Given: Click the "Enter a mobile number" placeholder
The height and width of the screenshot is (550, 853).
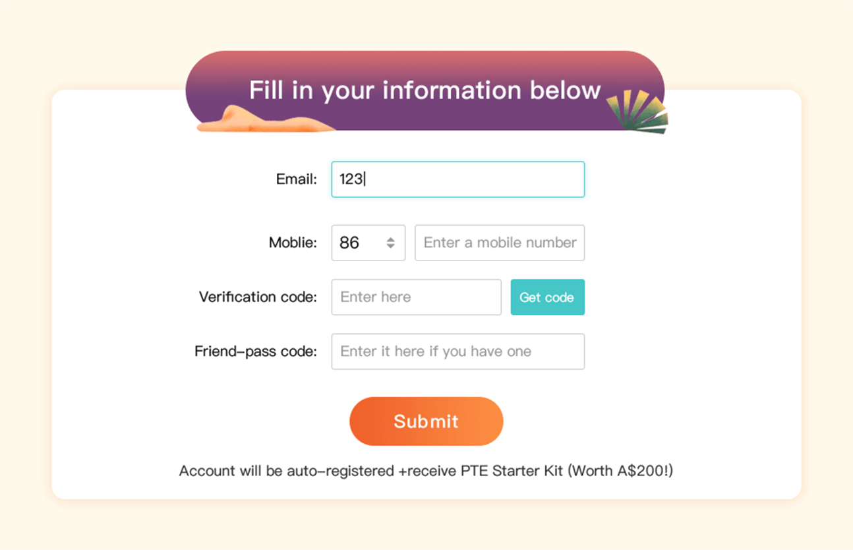Looking at the screenshot, I should coord(500,243).
